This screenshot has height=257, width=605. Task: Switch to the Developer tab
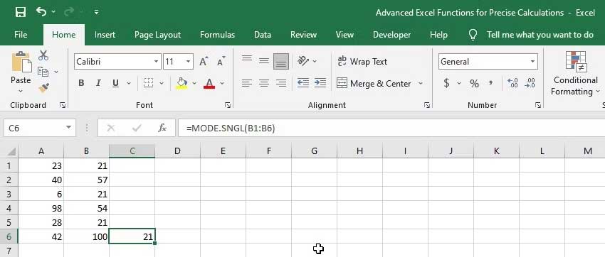(x=391, y=35)
